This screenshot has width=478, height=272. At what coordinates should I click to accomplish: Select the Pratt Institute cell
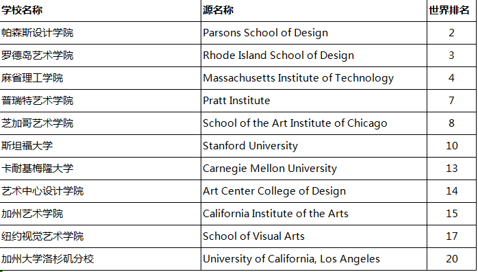pos(314,101)
